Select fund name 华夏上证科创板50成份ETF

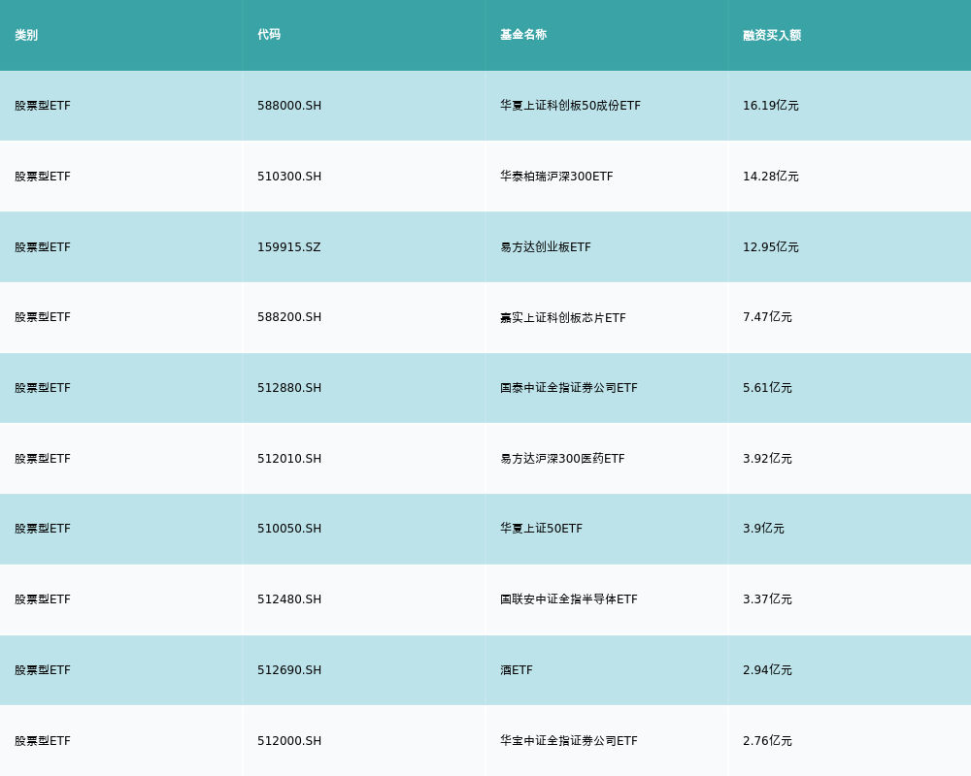570,106
